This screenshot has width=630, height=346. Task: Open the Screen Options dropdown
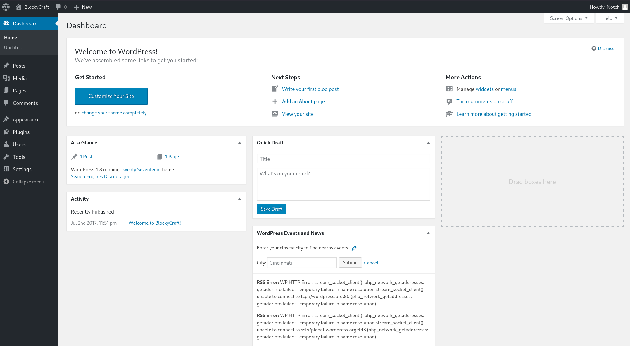(569, 18)
